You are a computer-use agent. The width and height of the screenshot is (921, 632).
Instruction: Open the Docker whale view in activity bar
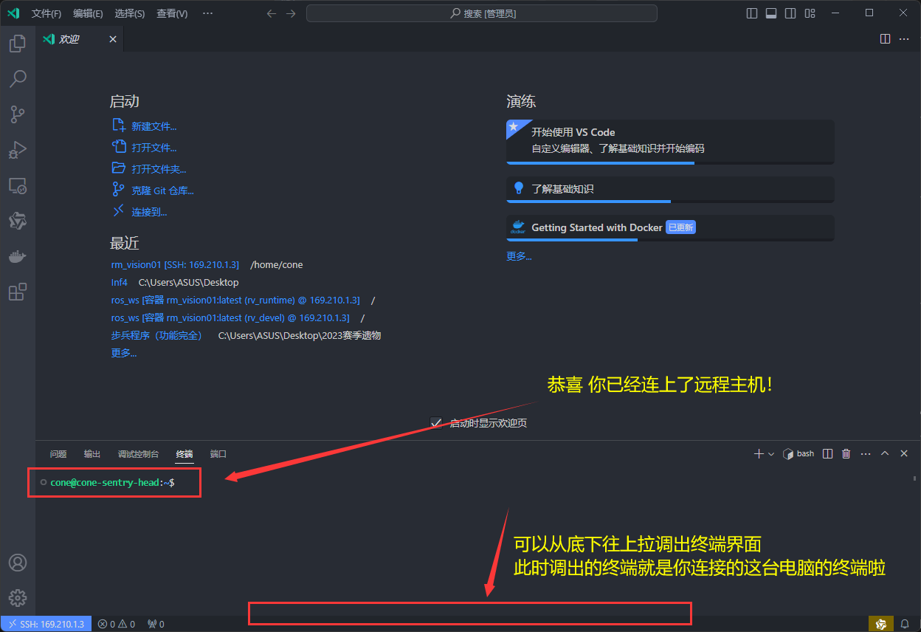click(18, 256)
